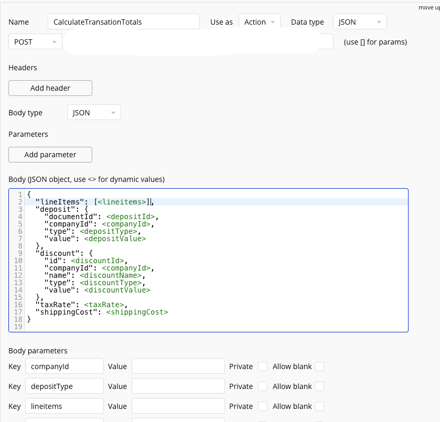Image resolution: width=440 pixels, height=422 pixels.
Task: Click the Name field containing CalculateTransationTotals
Action: [125, 21]
